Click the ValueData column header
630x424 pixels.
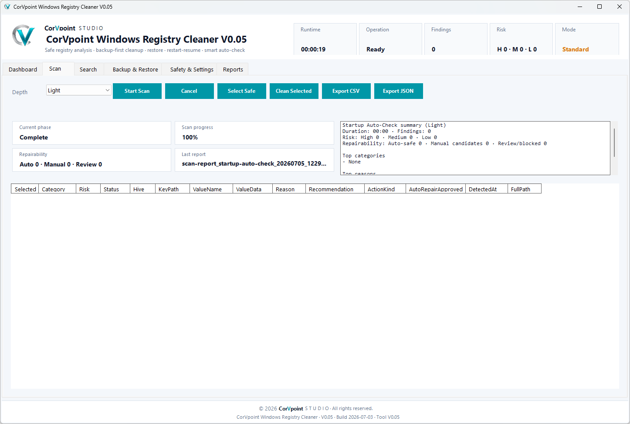(x=253, y=189)
